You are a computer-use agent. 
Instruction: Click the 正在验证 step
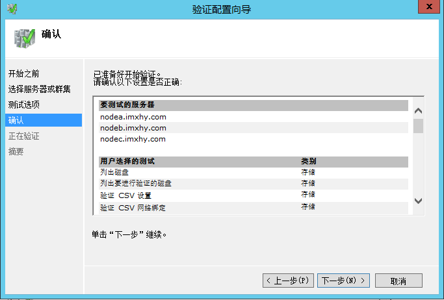pos(24,136)
